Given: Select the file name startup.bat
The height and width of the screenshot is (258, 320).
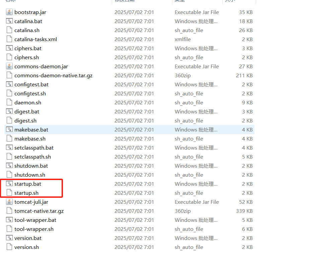Looking at the screenshot, I should click(28, 184).
